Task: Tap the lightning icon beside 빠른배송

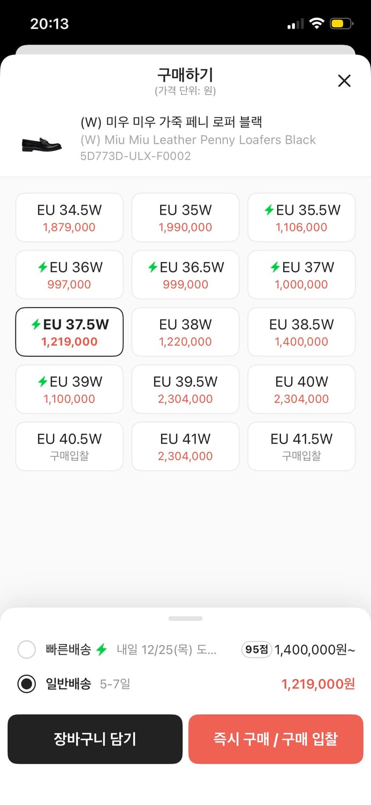Action: pos(102,650)
